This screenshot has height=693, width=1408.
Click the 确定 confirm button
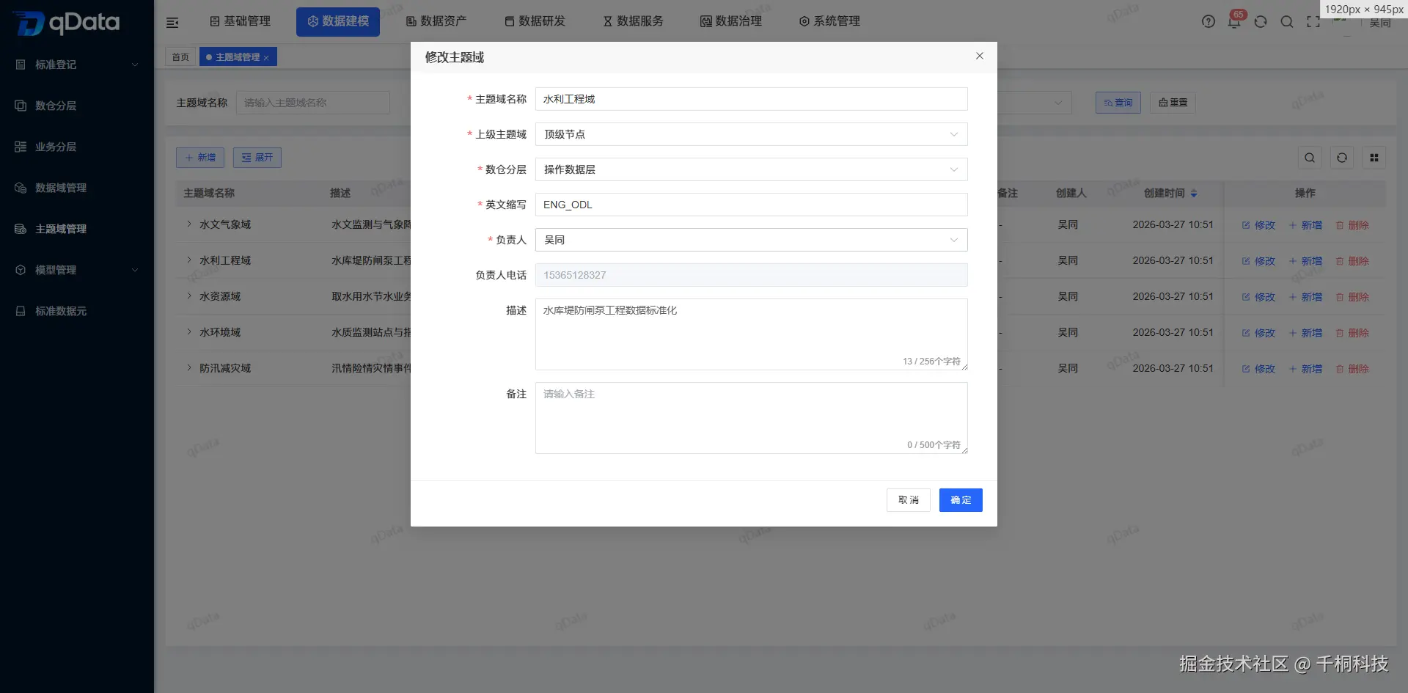tap(961, 499)
